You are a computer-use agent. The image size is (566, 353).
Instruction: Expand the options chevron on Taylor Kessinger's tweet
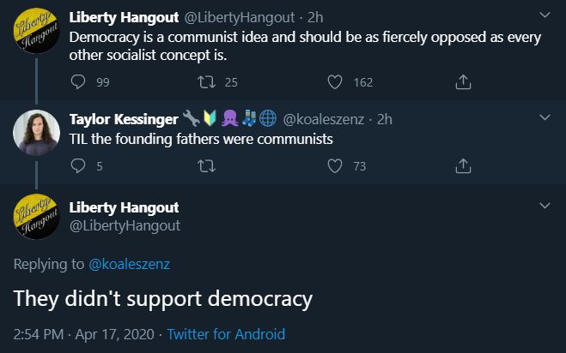(x=545, y=117)
